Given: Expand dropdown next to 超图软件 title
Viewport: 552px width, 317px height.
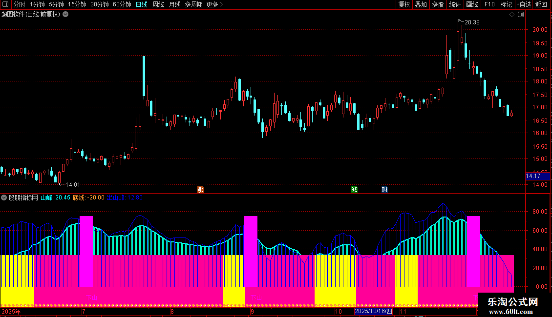Looking at the screenshot, I should coord(65,14).
